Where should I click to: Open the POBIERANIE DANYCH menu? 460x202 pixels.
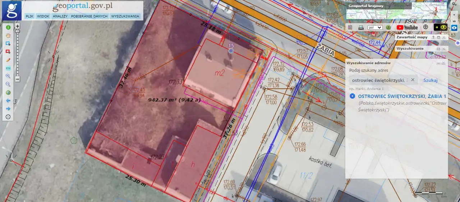(x=89, y=16)
